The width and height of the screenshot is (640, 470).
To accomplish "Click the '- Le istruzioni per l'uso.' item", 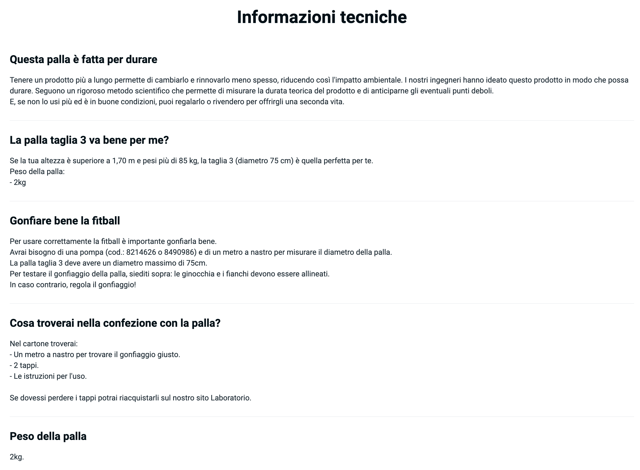I will coord(48,376).
